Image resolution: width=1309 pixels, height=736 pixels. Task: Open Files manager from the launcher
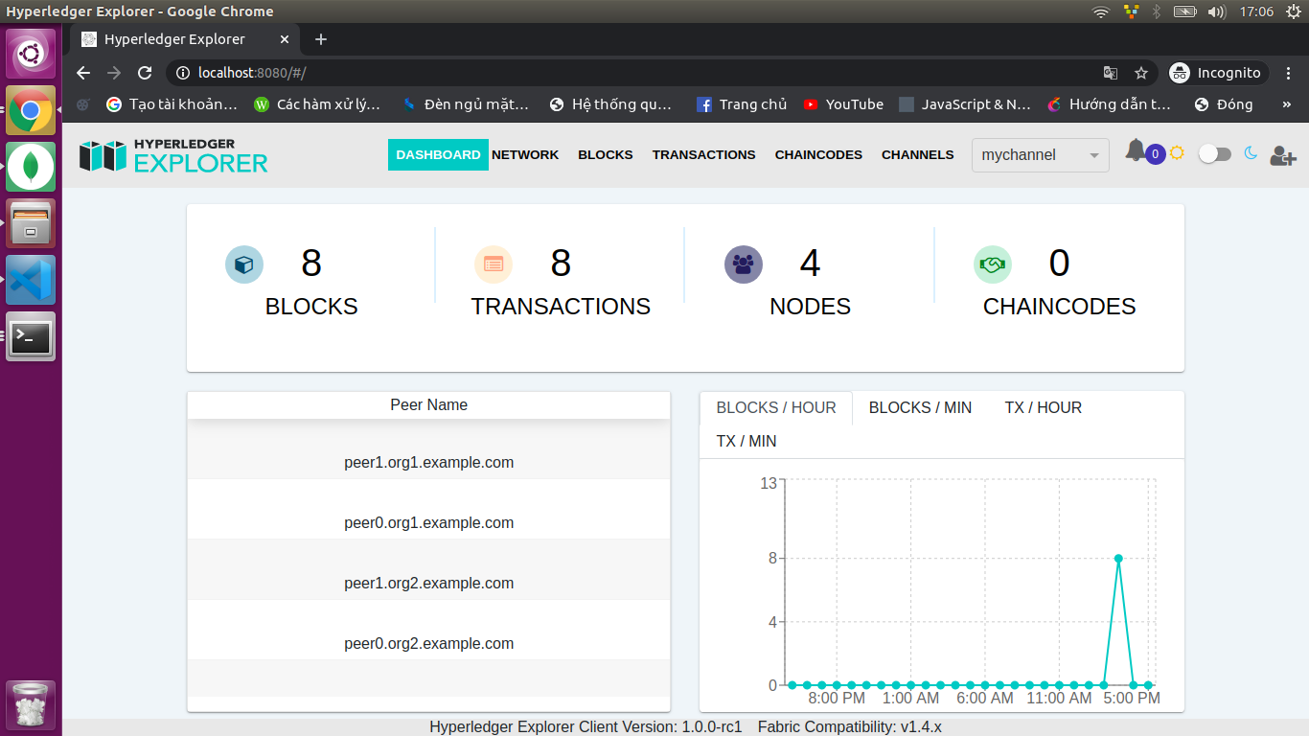pyautogui.click(x=31, y=223)
